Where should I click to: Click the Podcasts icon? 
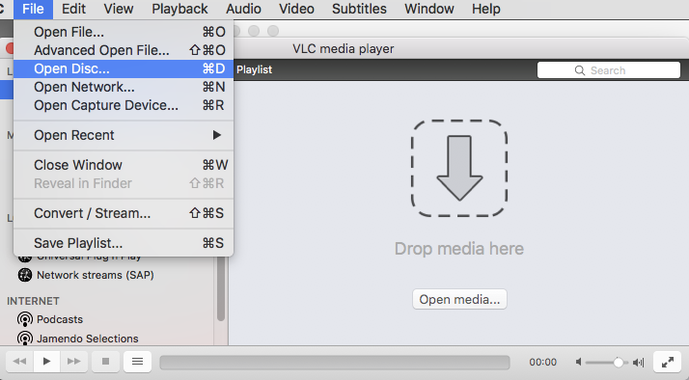[25, 319]
